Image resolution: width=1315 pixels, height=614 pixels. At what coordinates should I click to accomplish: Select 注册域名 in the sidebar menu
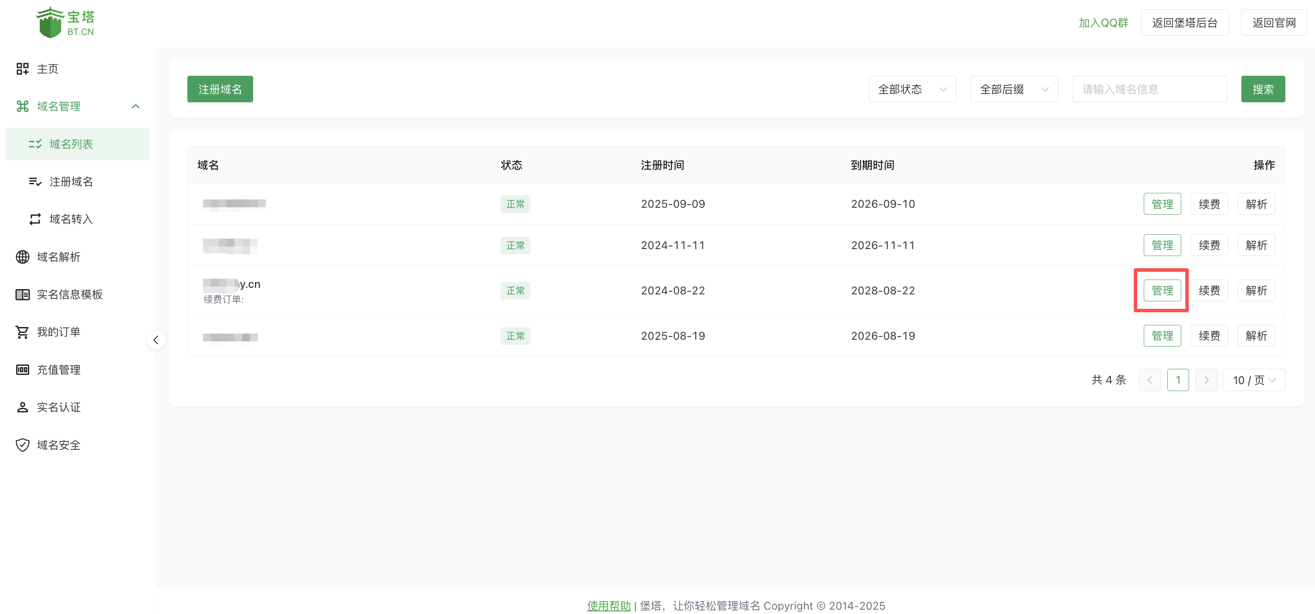click(71, 182)
